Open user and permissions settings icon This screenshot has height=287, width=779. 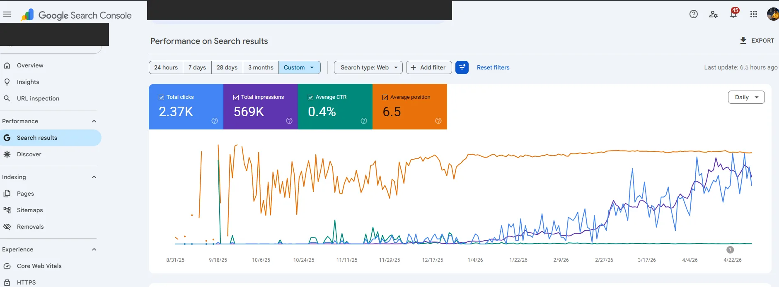coord(714,14)
